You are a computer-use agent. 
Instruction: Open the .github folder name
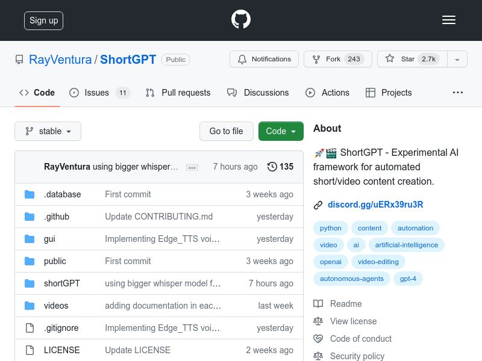[57, 217]
